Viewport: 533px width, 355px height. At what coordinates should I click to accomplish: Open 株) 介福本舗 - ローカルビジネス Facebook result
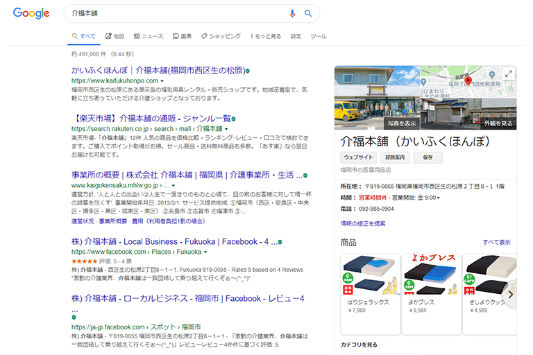187,299
